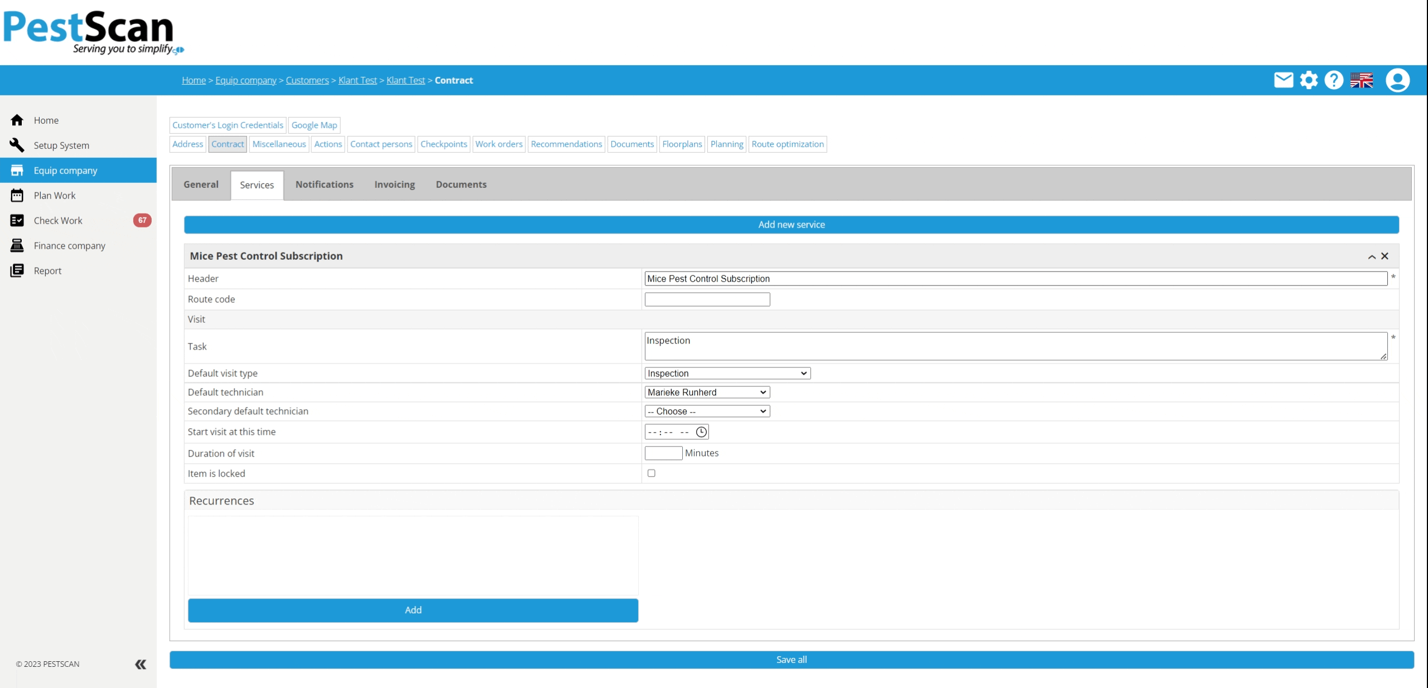Toggle the Item is locked checkbox
1428x688 pixels.
point(651,473)
